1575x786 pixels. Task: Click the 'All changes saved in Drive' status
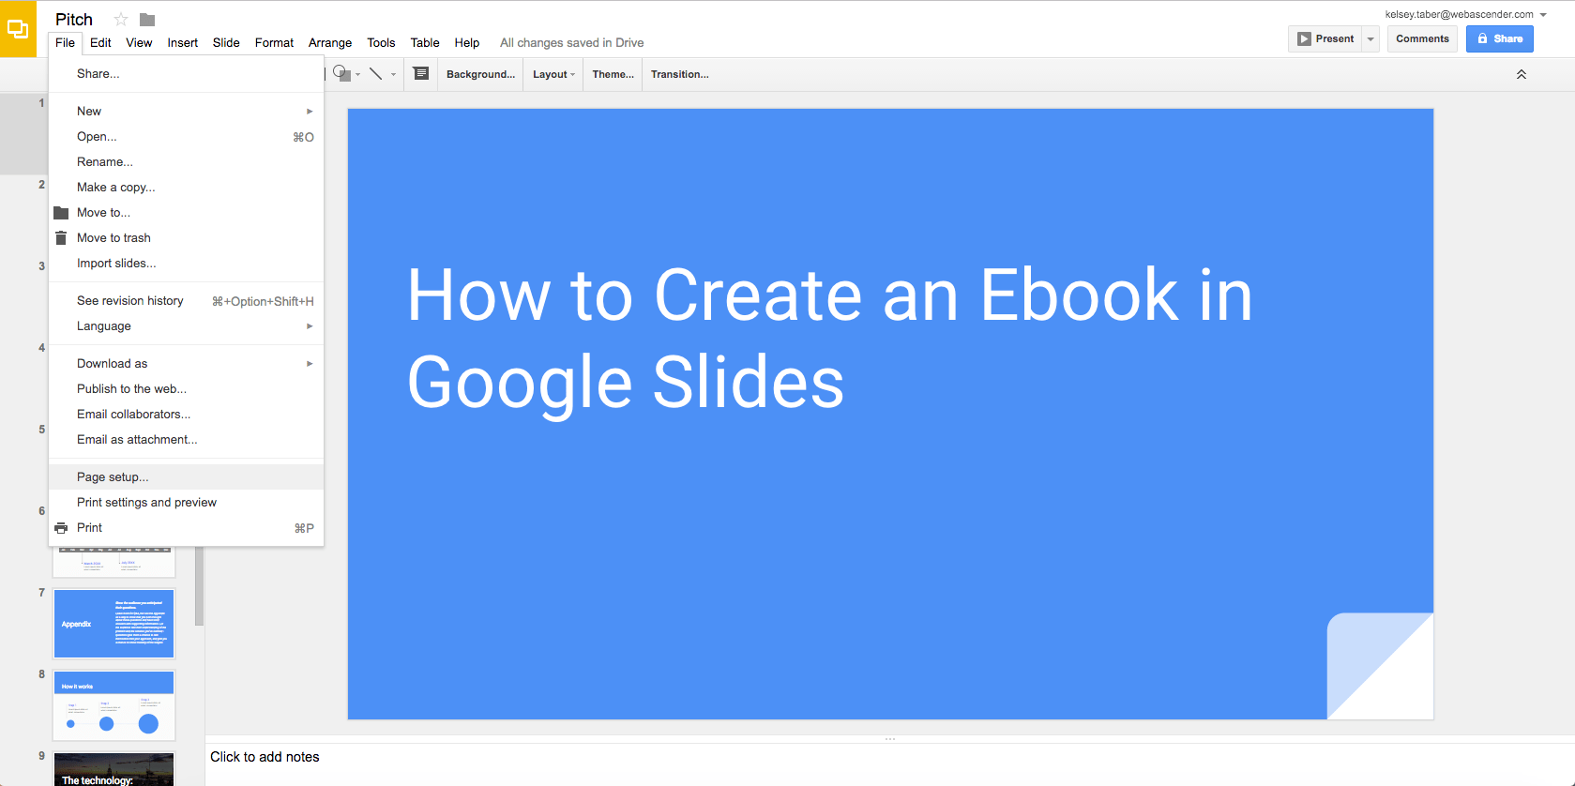point(571,42)
